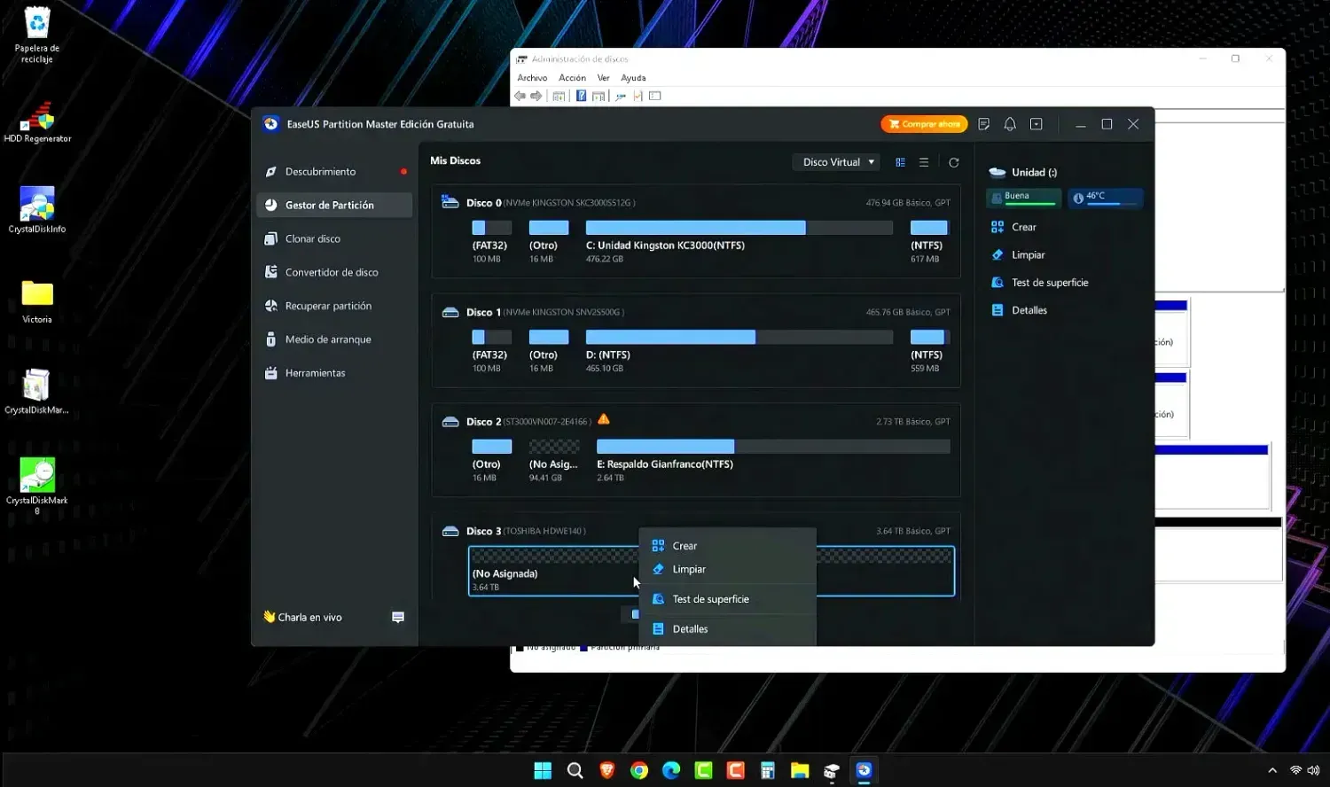This screenshot has width=1330, height=787.
Task: Open Recuperar partición tool
Action: tap(327, 306)
